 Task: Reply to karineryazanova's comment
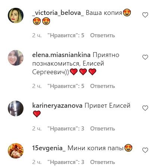103,129
